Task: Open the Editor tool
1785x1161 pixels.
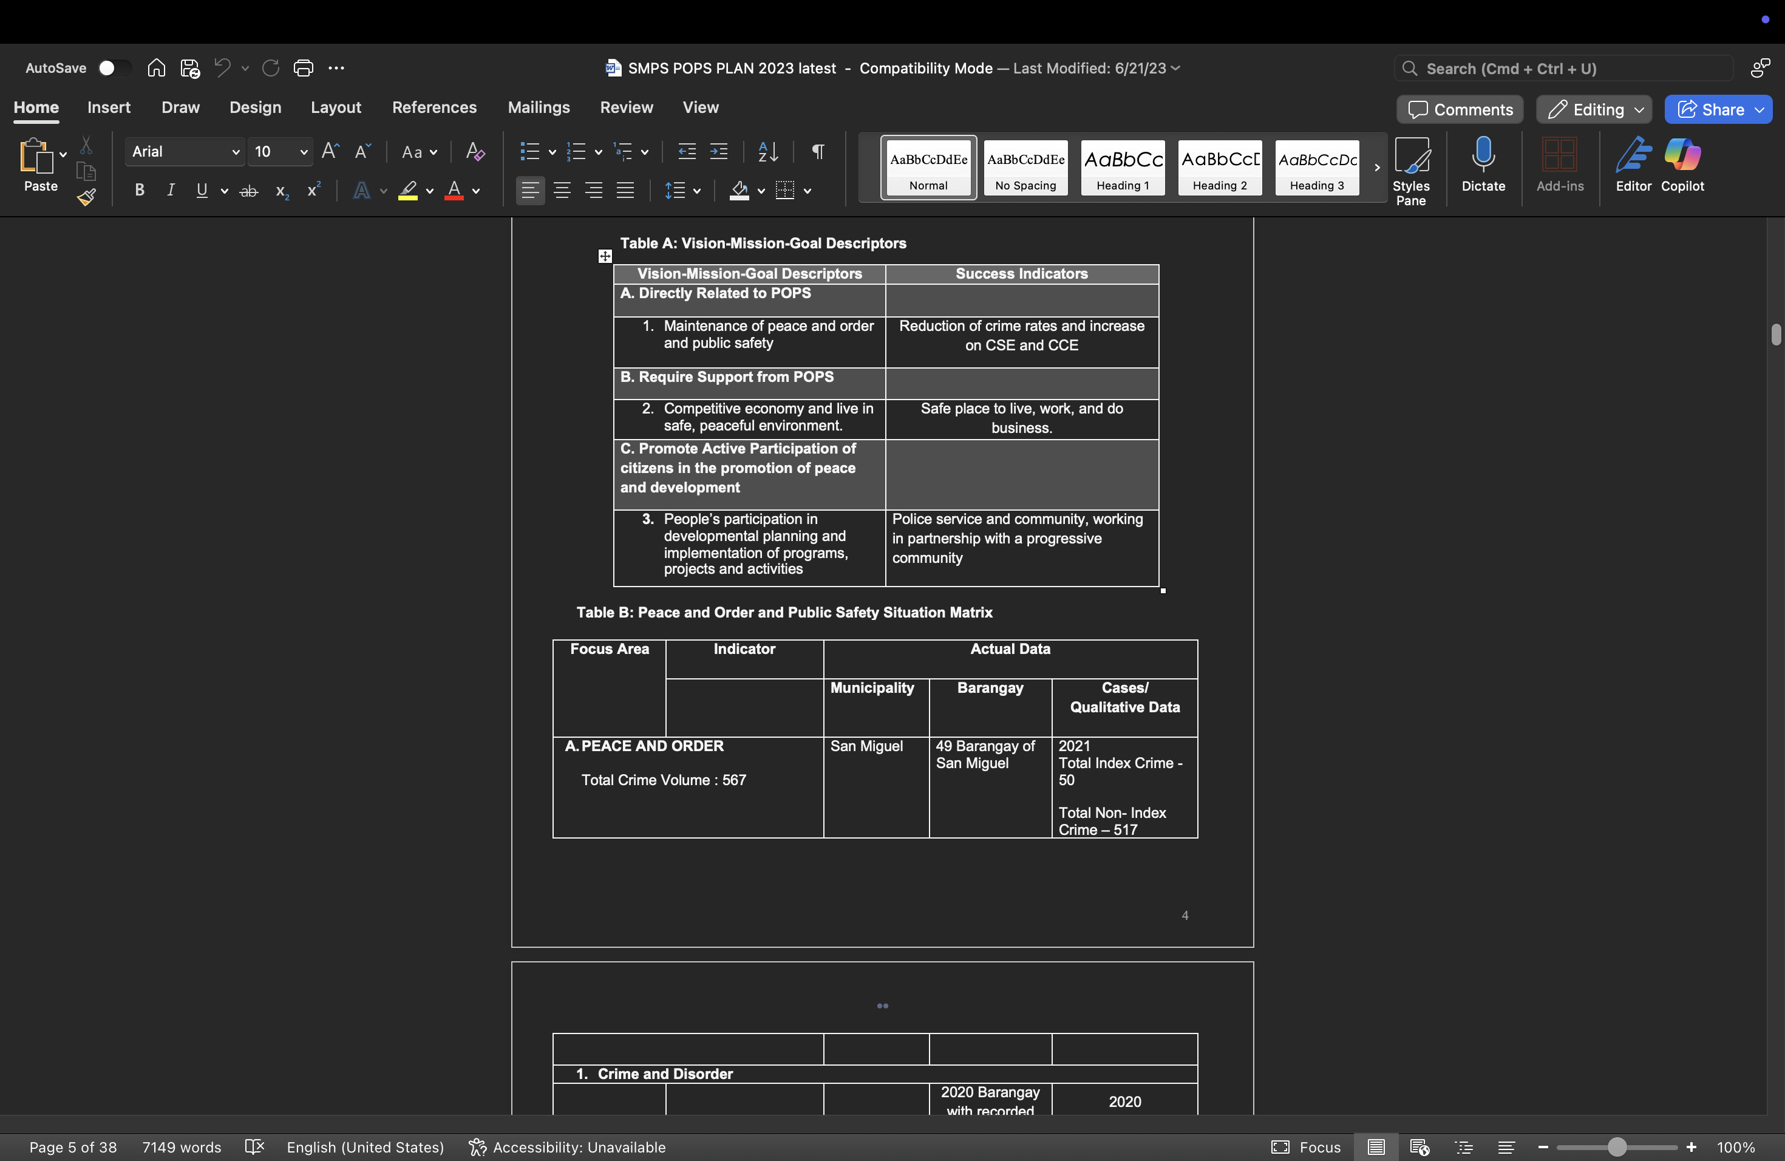Action: (1633, 164)
